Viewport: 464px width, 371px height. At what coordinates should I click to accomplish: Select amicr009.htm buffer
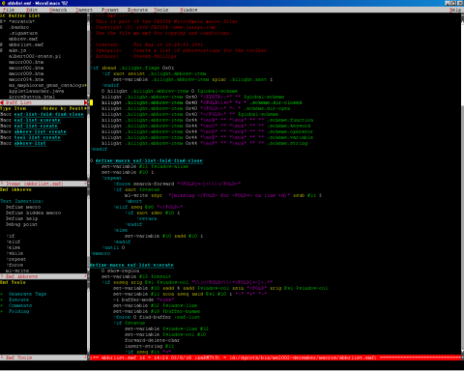26,73
